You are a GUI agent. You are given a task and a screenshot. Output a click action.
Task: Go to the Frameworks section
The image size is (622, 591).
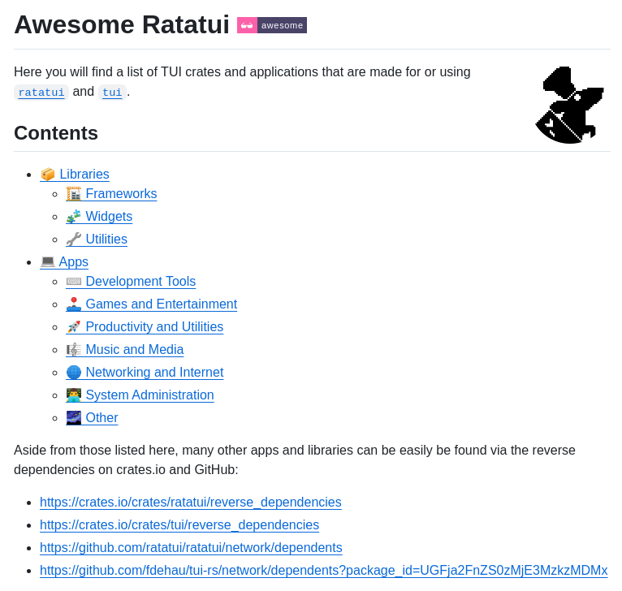121,193
